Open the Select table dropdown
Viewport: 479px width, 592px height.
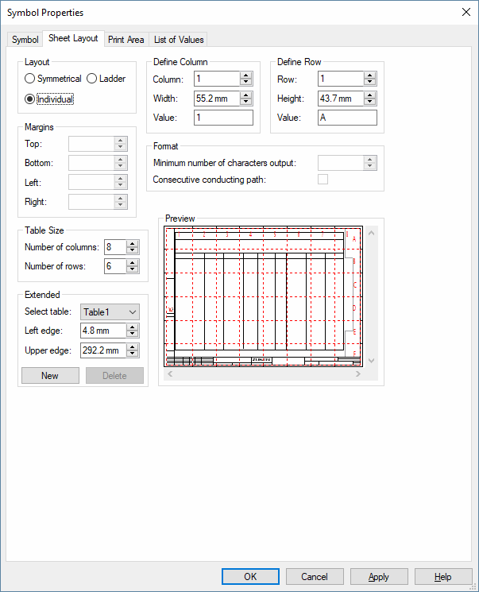132,312
